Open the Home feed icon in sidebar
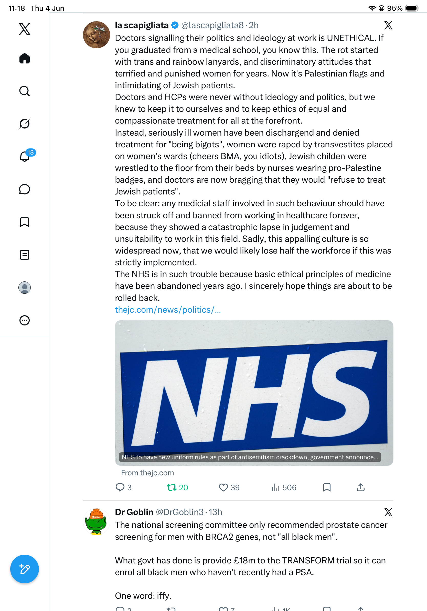The height and width of the screenshot is (611, 427). coord(25,58)
